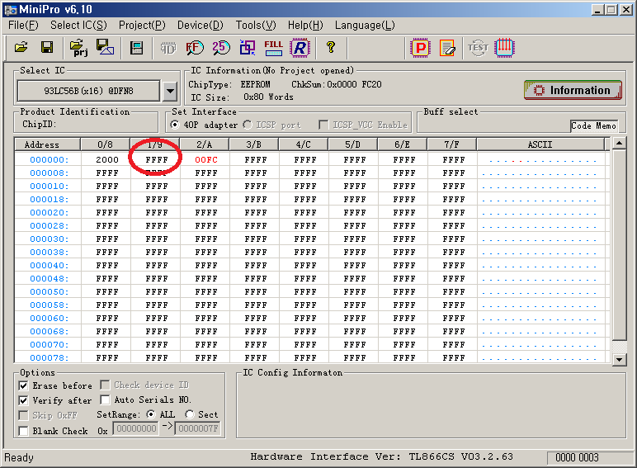Click the Information button
Screen dimensions: 637x468
[x=573, y=90]
